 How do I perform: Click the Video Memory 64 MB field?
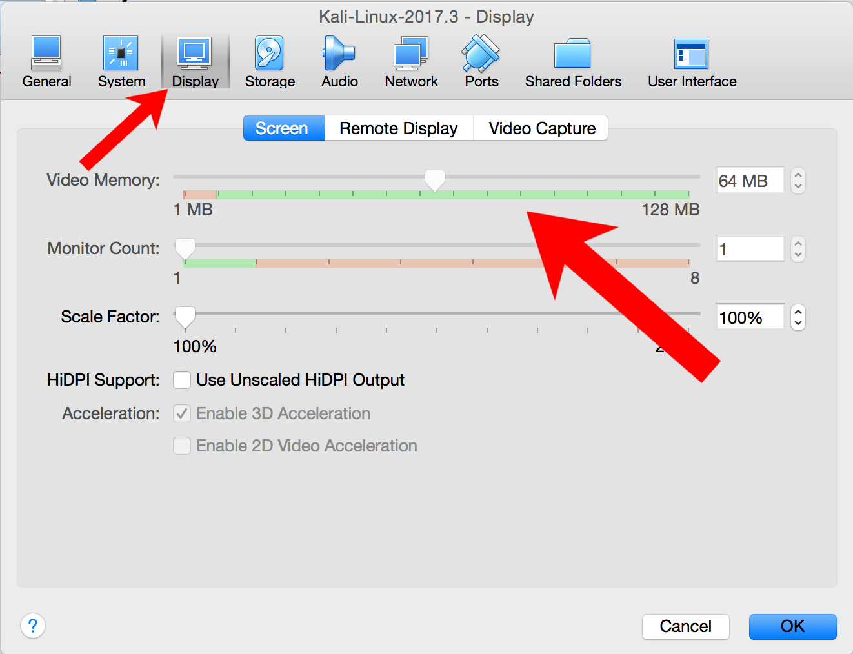pos(750,181)
